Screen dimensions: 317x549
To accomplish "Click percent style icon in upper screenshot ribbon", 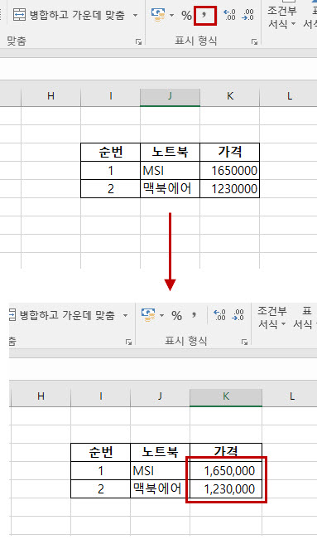I will [186, 16].
